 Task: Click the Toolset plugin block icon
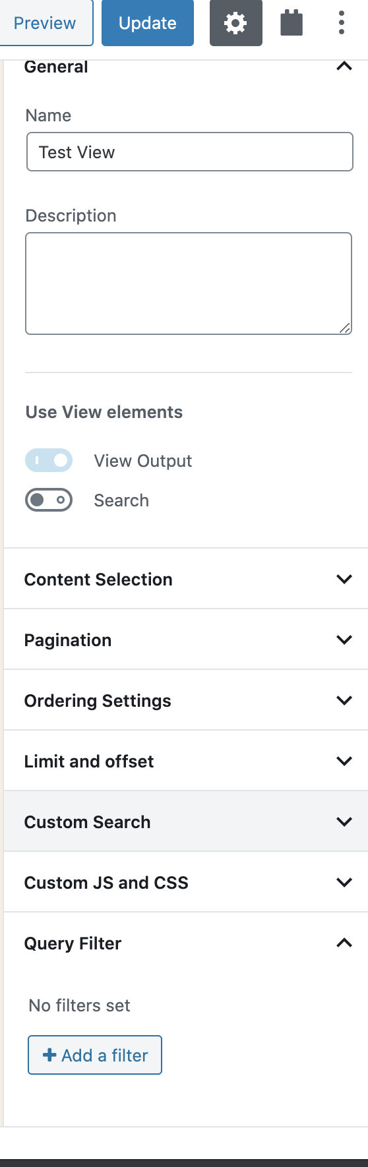[291, 23]
